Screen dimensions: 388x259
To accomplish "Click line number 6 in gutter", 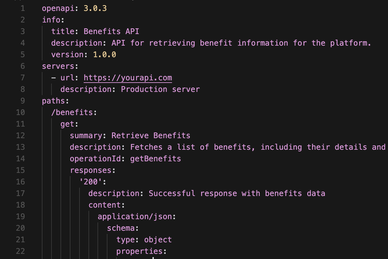I will [x=23, y=66].
